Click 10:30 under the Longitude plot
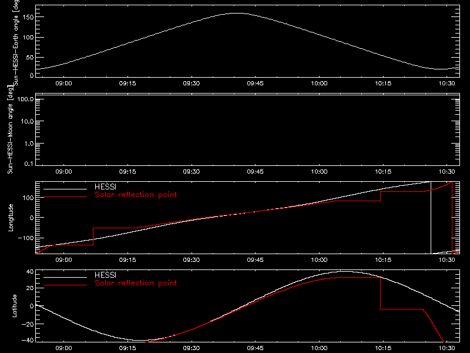 coord(447,259)
